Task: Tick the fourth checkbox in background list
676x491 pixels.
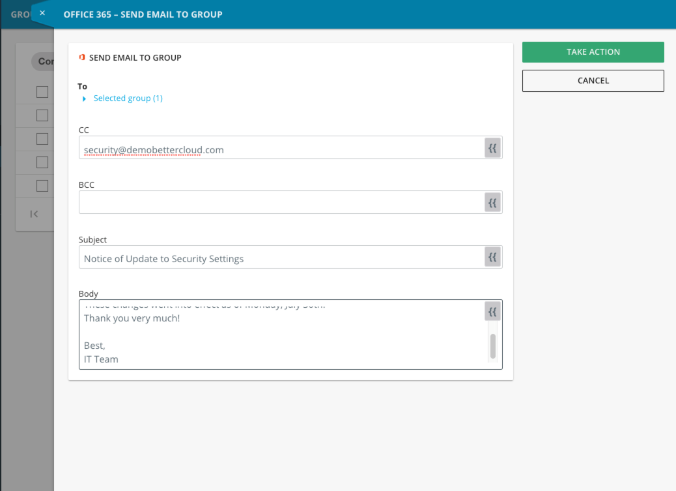Action: coord(42,162)
